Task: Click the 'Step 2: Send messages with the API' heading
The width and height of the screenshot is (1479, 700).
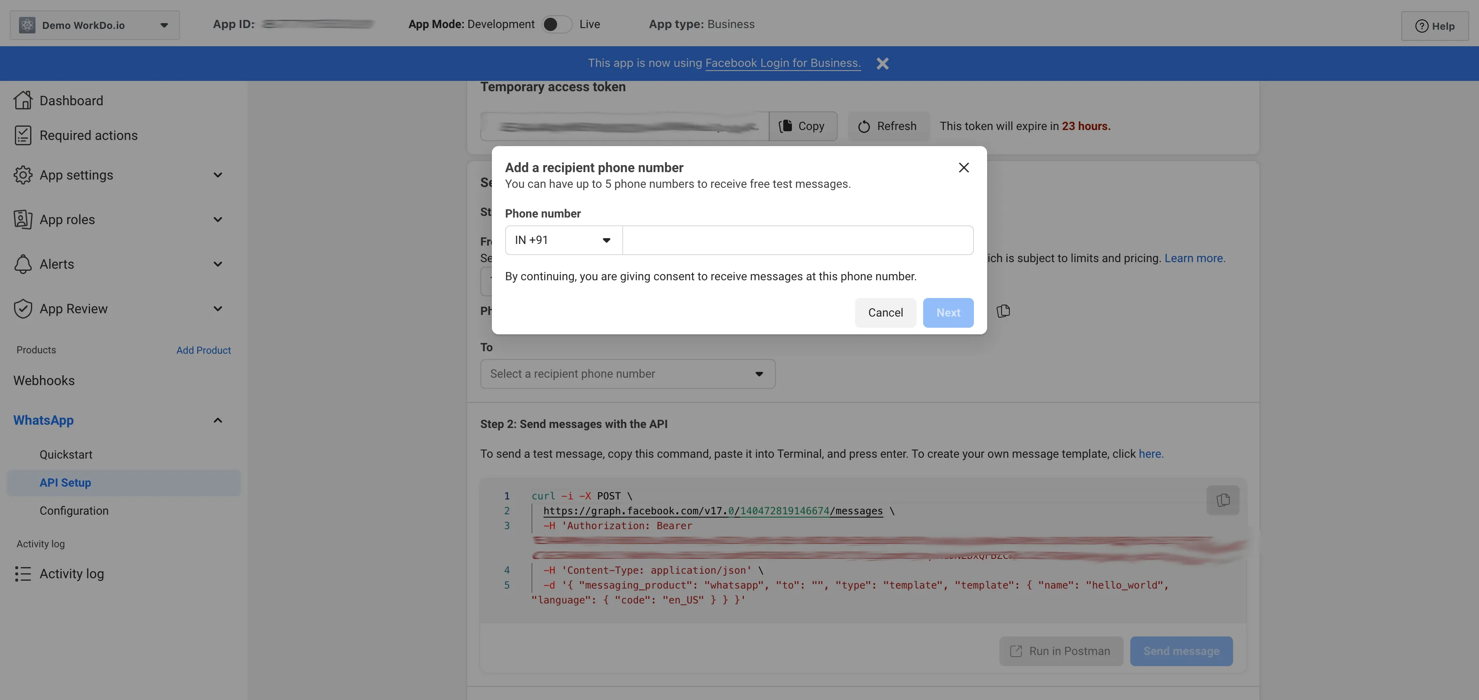Action: (574, 424)
